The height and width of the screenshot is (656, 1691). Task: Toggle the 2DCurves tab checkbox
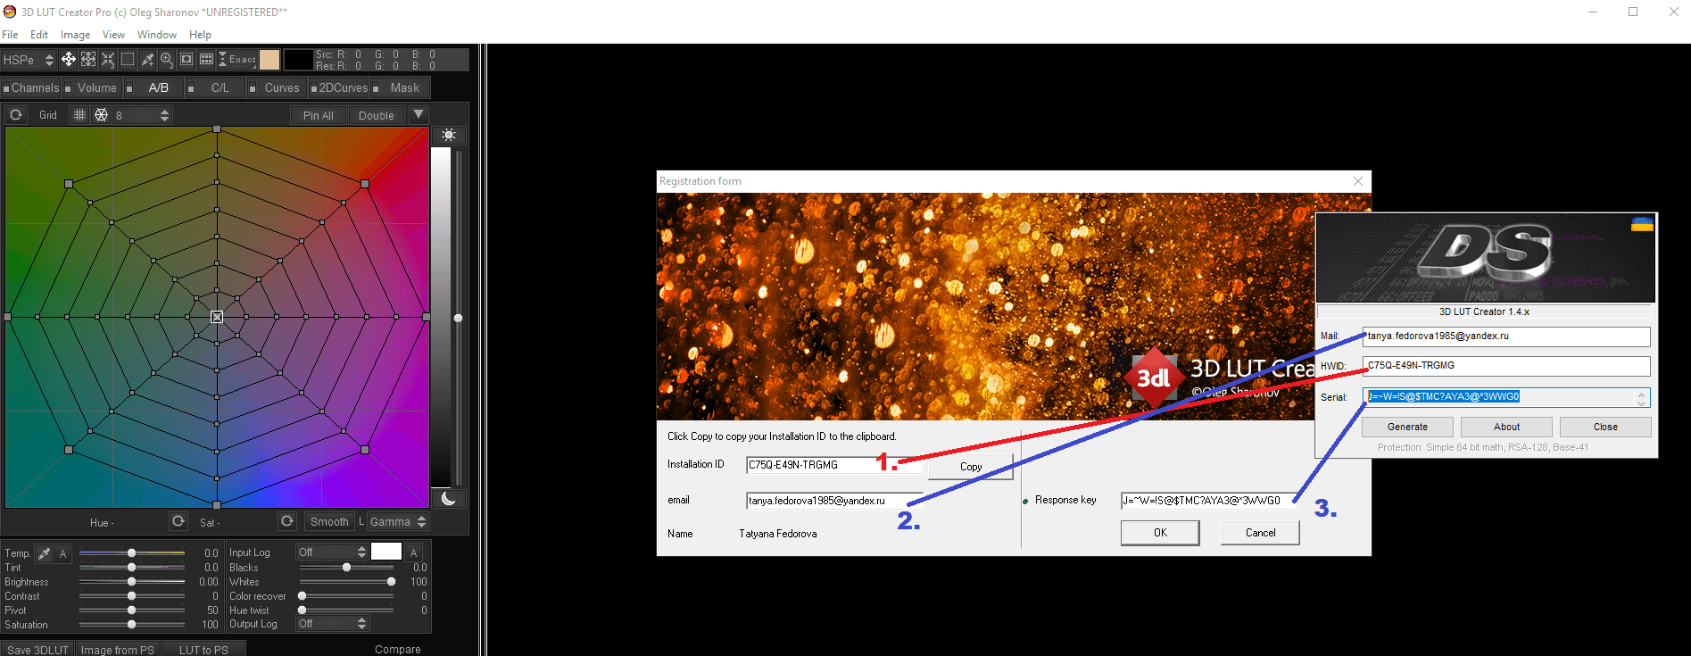[x=314, y=88]
